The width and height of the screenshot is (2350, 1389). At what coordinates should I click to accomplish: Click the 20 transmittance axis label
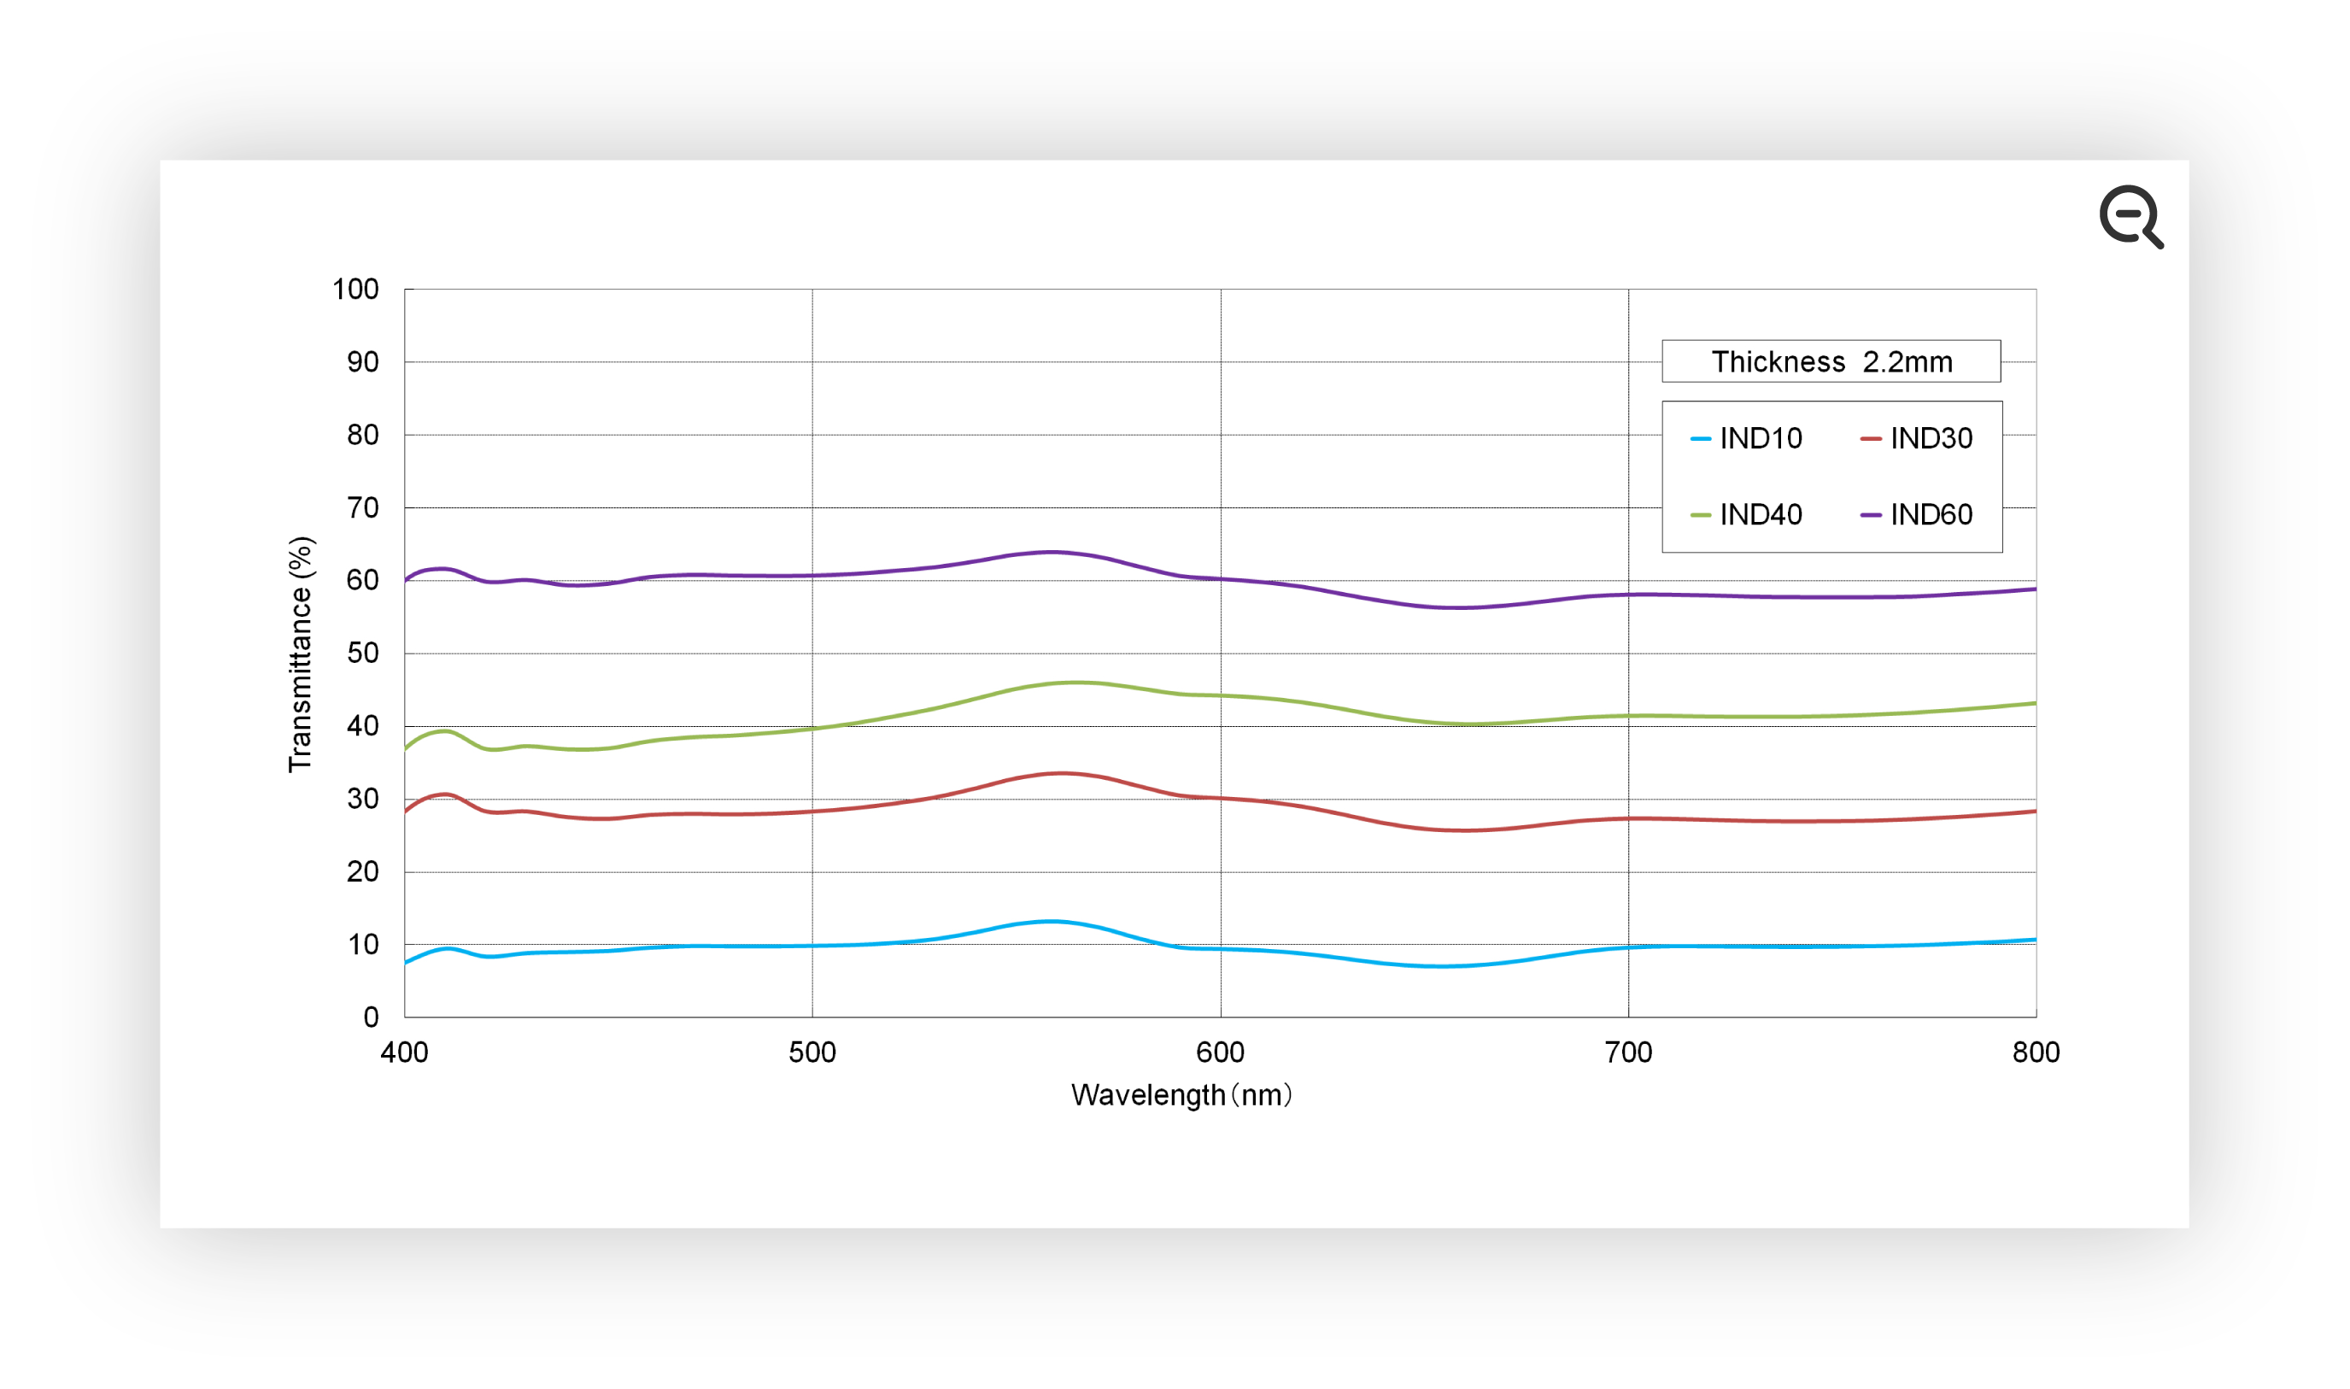point(363,872)
